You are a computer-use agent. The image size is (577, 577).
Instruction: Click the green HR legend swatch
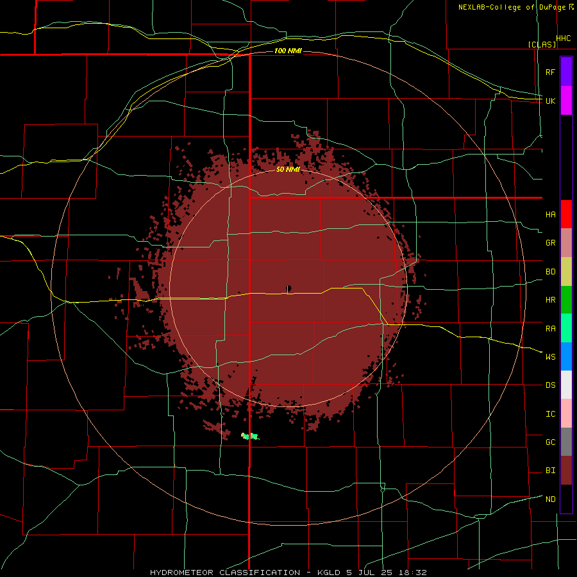pos(566,300)
